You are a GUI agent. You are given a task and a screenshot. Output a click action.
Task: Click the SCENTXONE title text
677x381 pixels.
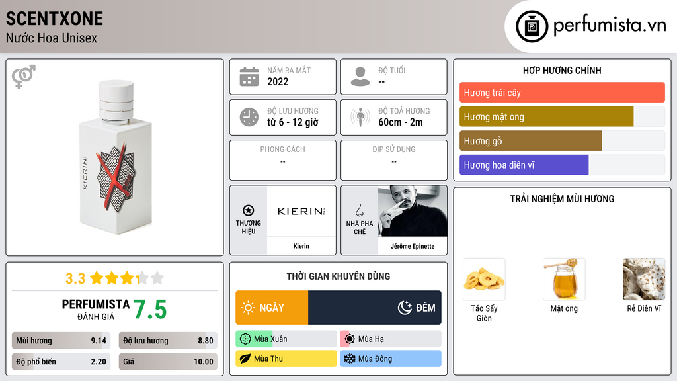[54, 19]
